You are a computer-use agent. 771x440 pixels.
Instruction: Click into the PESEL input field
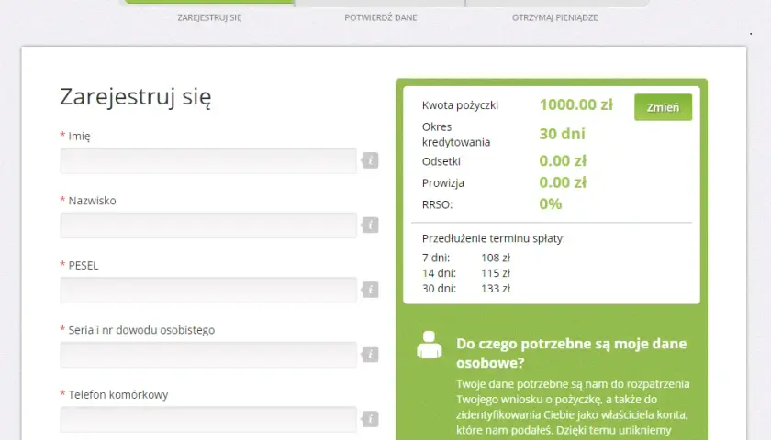coord(208,290)
